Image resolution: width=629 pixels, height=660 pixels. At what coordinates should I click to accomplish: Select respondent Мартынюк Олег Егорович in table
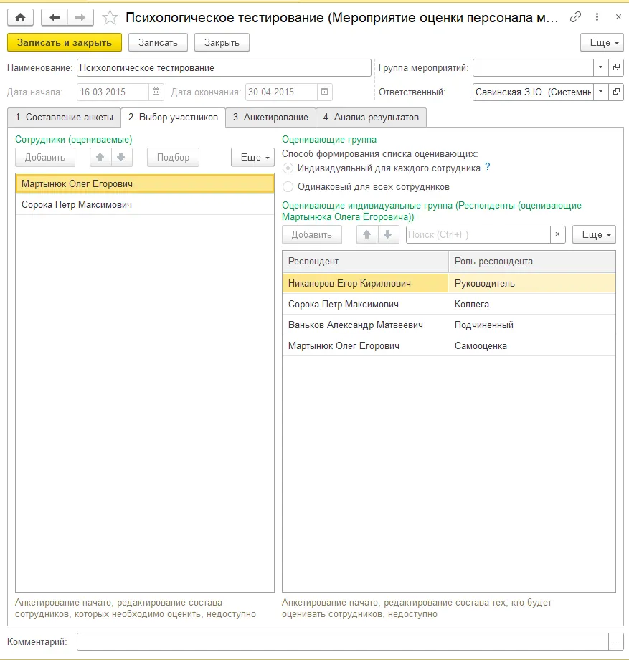click(365, 345)
